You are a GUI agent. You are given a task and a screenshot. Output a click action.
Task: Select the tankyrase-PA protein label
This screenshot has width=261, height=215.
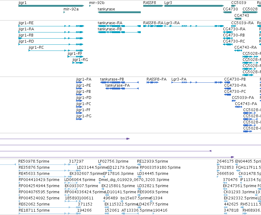pos(117,85)
